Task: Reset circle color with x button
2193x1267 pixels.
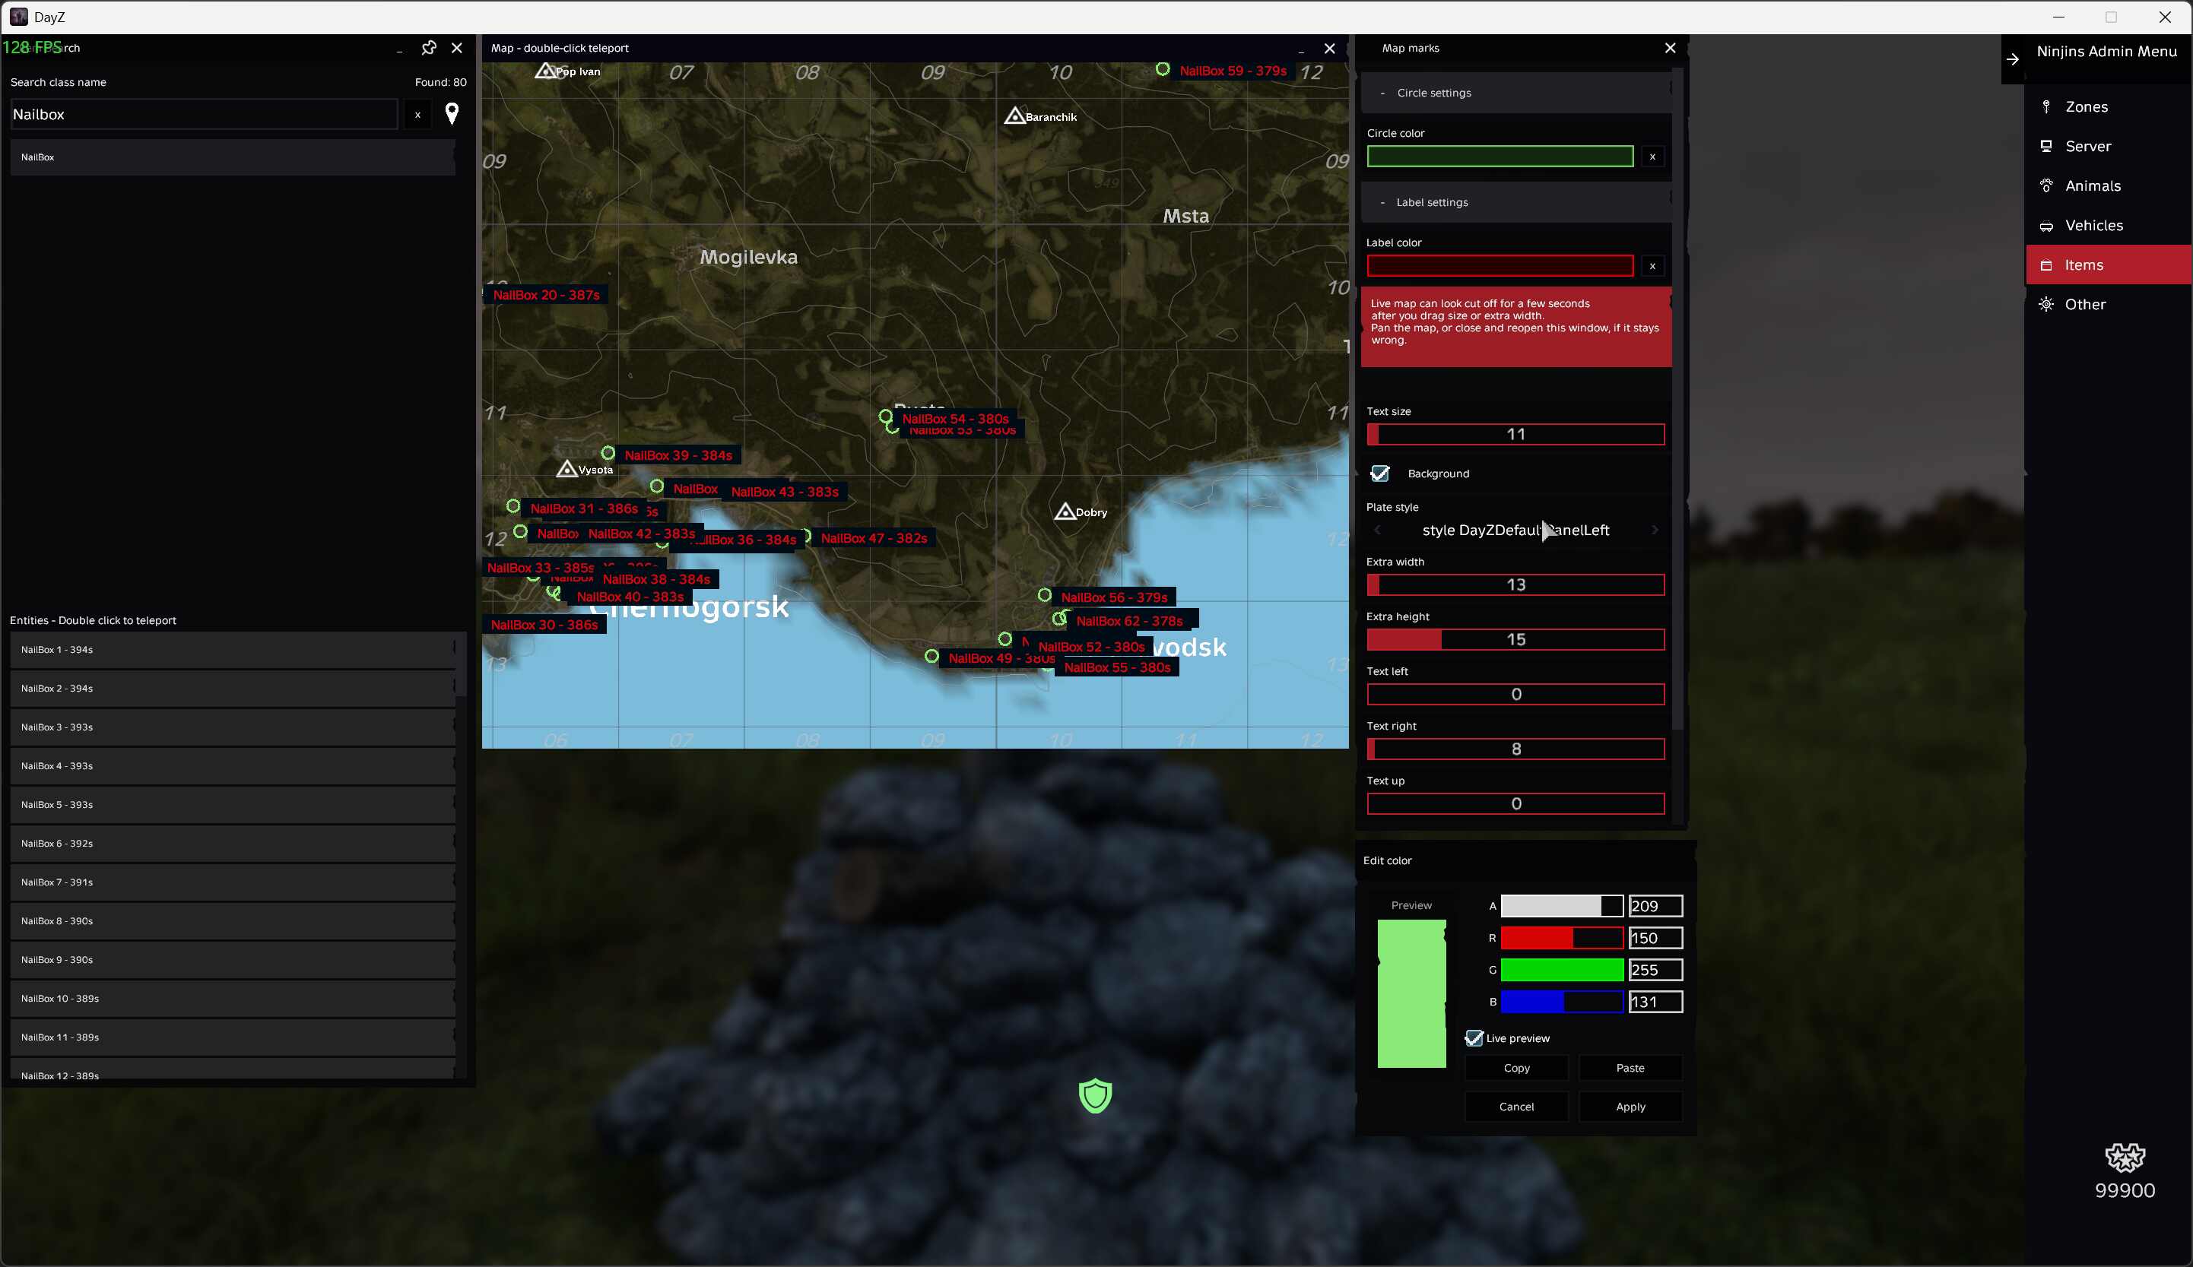Action: pos(1652,157)
